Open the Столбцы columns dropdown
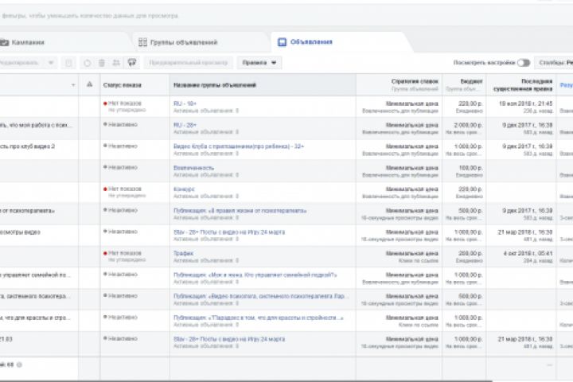The height and width of the screenshot is (382, 573). [x=555, y=62]
